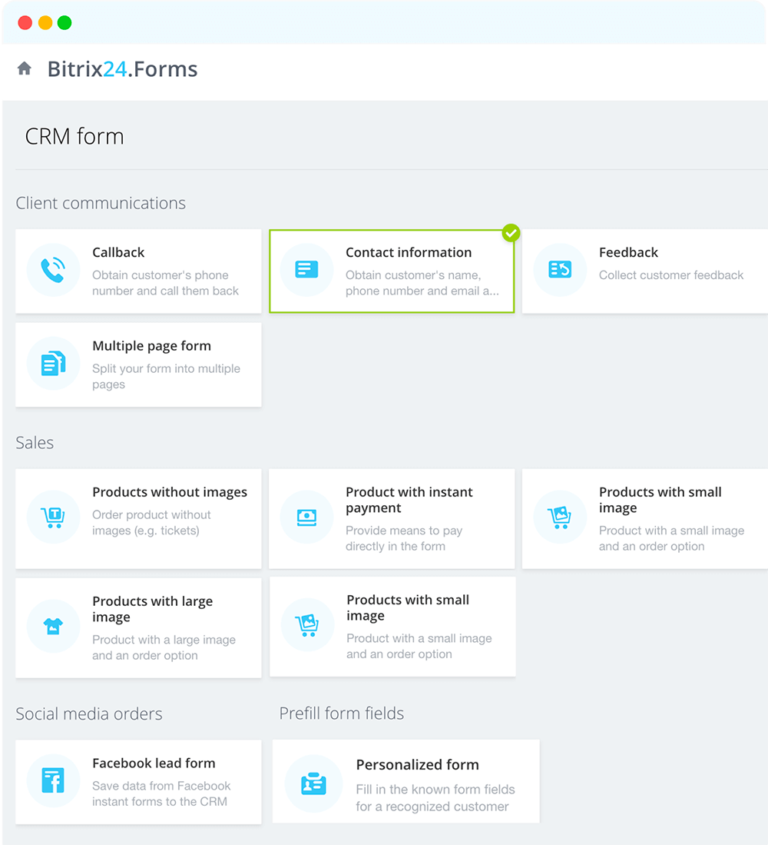Toggle off the green checkmark on Contact information
The image size is (768, 845).
pos(511,233)
